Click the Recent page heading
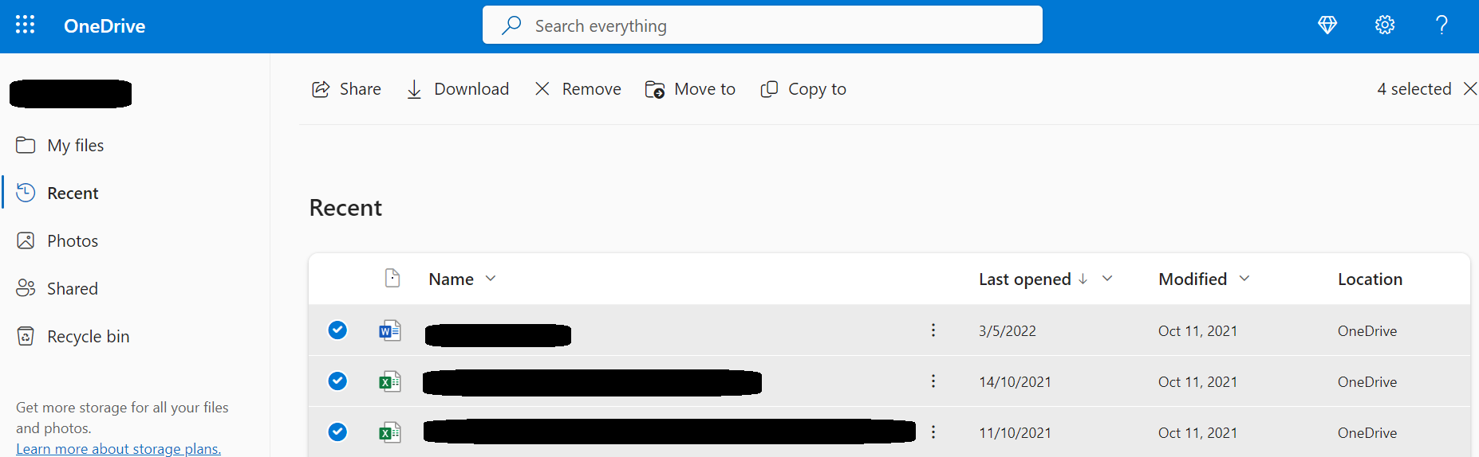The height and width of the screenshot is (457, 1479). click(x=345, y=208)
